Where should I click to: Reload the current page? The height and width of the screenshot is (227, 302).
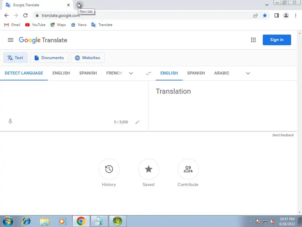tap(25, 15)
